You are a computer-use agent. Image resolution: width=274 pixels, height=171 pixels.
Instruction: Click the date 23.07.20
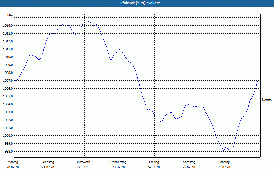coord(119,167)
